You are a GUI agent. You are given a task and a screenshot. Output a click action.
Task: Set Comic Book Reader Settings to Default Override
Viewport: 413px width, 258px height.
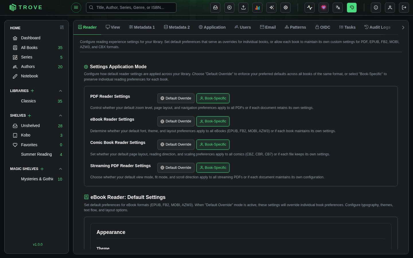coord(176,144)
